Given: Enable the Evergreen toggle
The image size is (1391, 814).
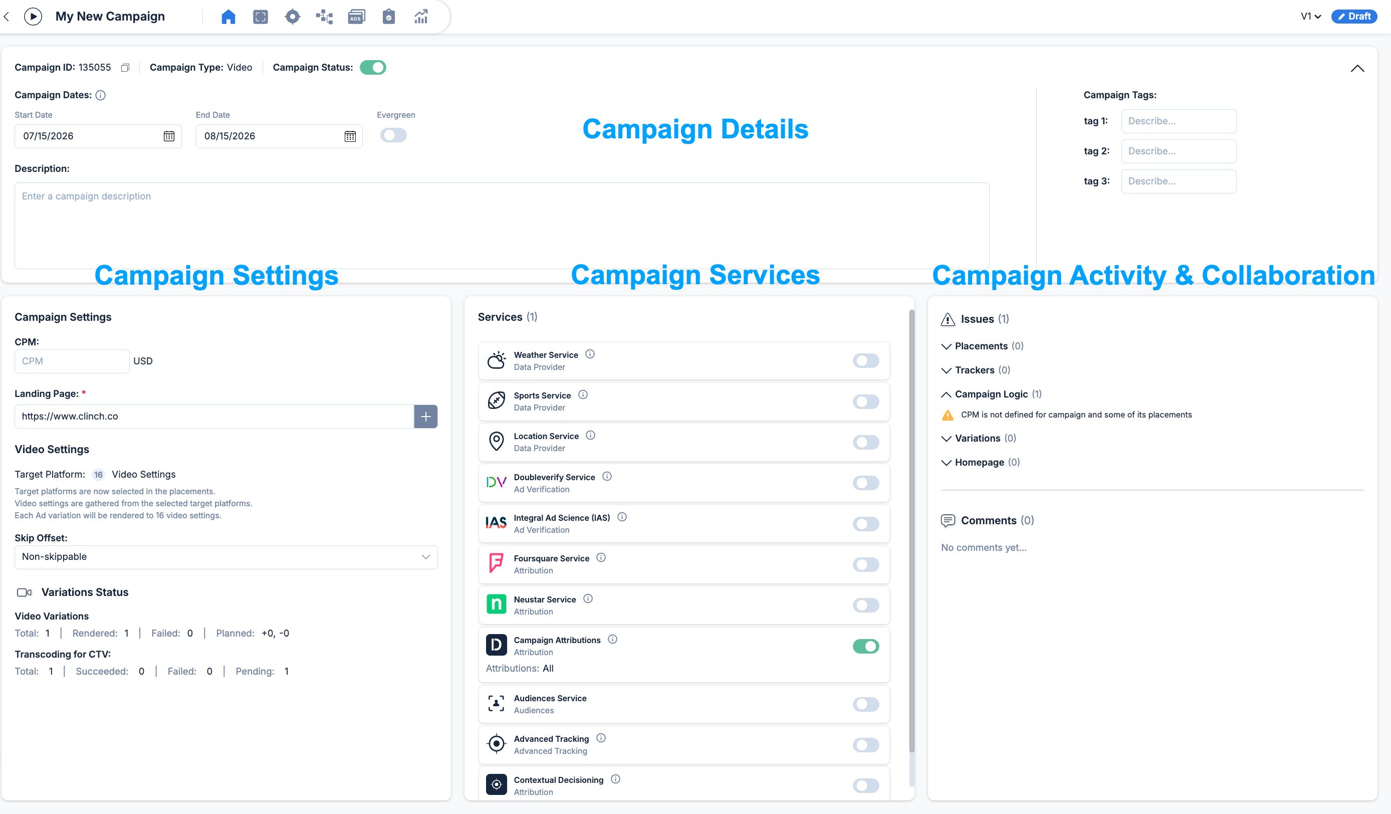Looking at the screenshot, I should click(393, 135).
